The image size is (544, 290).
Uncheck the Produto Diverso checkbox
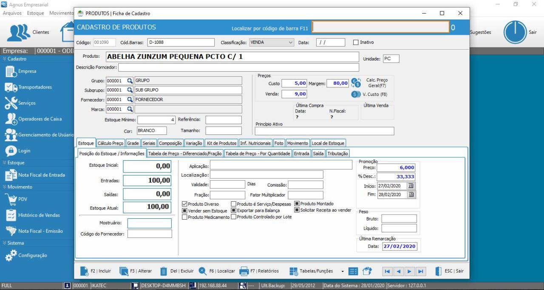click(x=184, y=204)
